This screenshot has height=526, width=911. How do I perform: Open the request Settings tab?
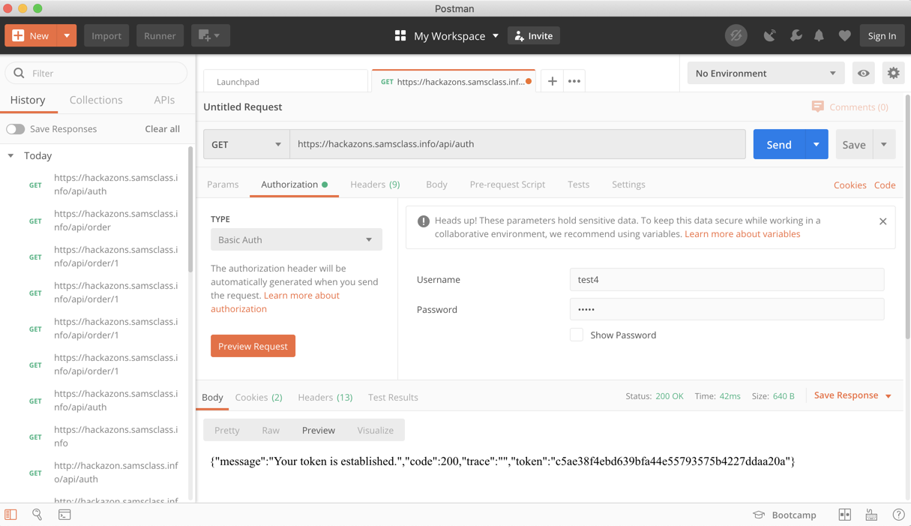click(x=628, y=185)
